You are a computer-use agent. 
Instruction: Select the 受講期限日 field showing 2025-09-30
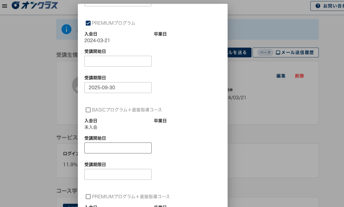118,87
